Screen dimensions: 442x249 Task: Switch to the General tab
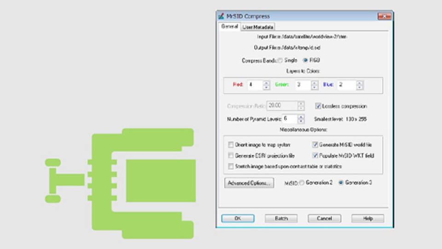229,27
